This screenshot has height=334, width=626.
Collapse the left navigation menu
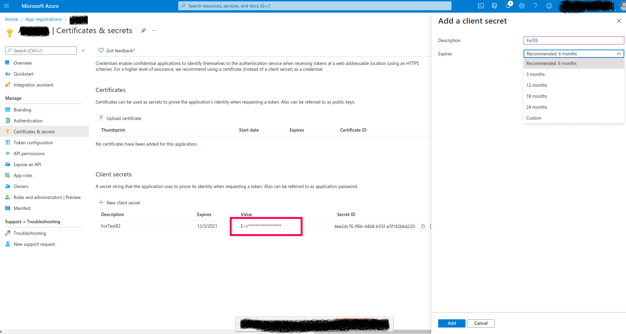[x=83, y=51]
